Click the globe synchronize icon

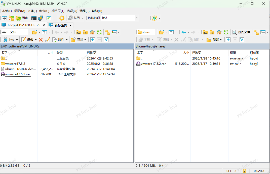pos(155,18)
